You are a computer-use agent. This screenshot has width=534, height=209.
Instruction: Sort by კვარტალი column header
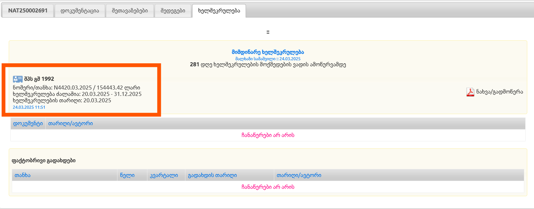164,175
